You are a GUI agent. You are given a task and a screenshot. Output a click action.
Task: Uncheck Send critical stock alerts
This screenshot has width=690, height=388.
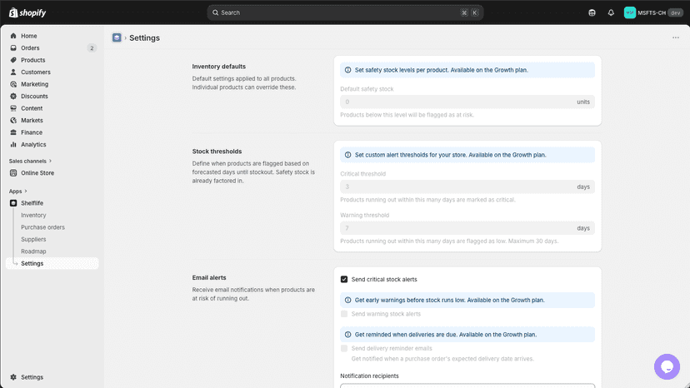[344, 279]
